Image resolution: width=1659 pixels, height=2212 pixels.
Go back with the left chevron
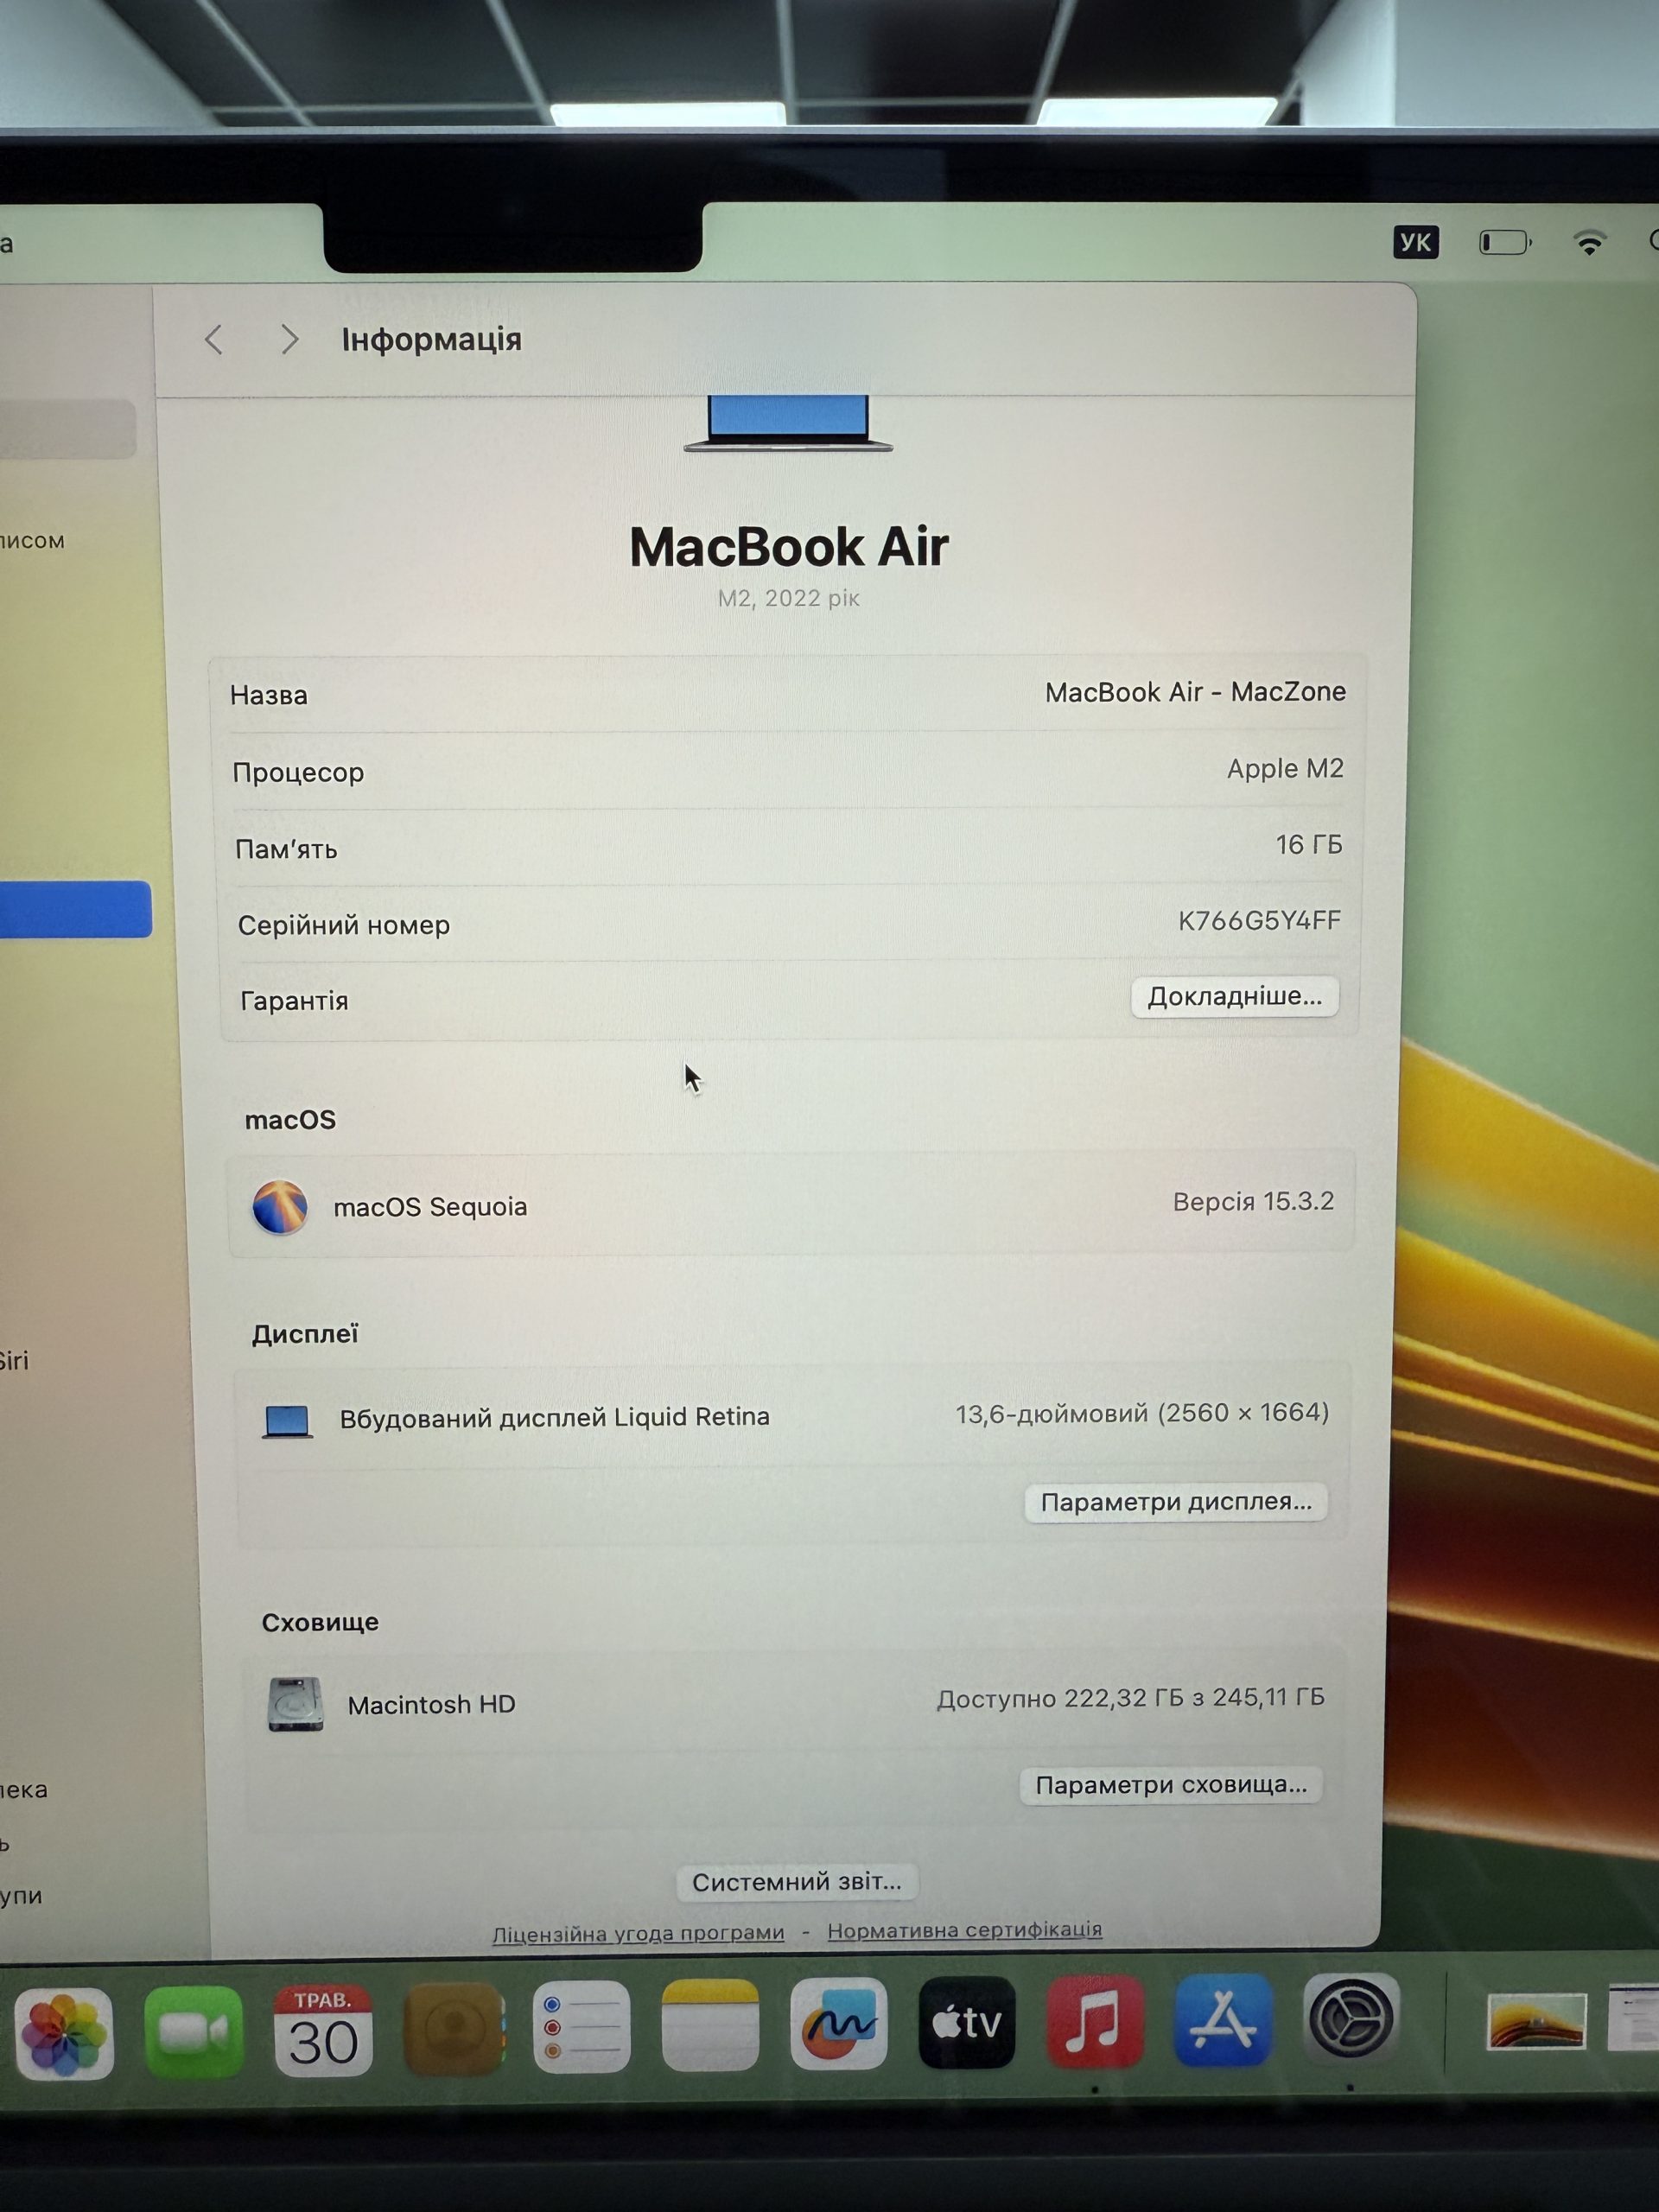tap(213, 340)
